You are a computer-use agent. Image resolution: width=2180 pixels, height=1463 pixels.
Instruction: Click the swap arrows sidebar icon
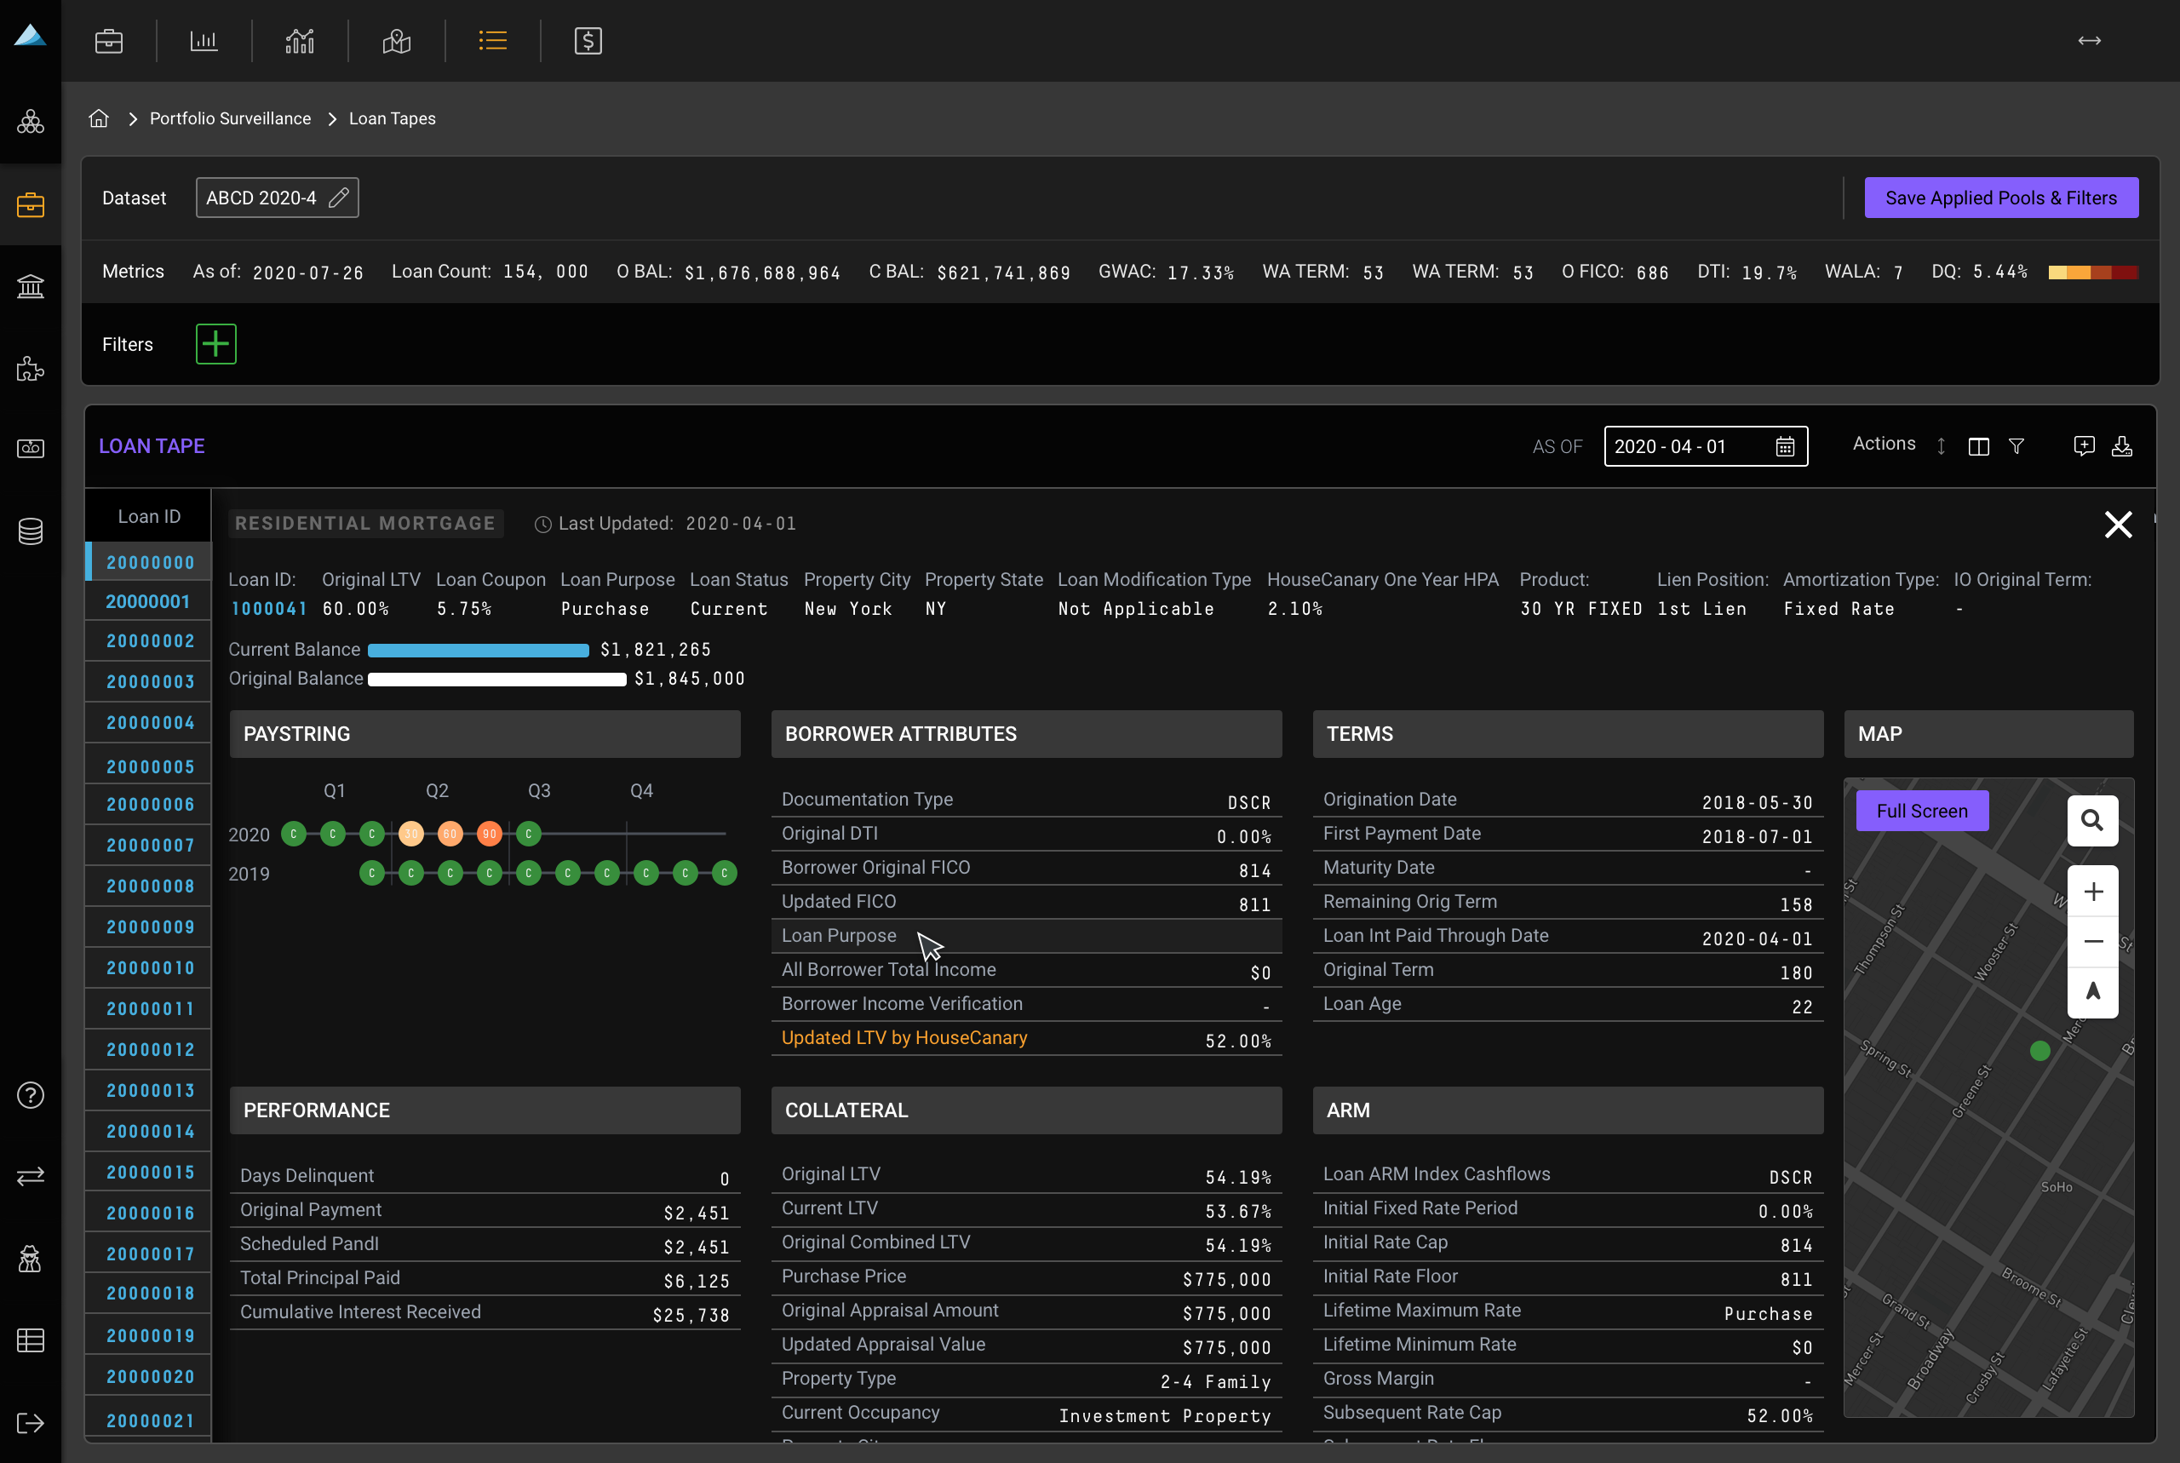(31, 1176)
